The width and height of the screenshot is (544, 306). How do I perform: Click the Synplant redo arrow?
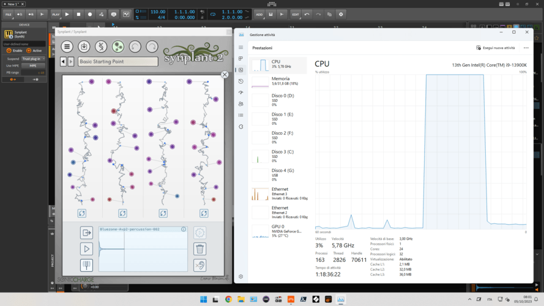152,47
